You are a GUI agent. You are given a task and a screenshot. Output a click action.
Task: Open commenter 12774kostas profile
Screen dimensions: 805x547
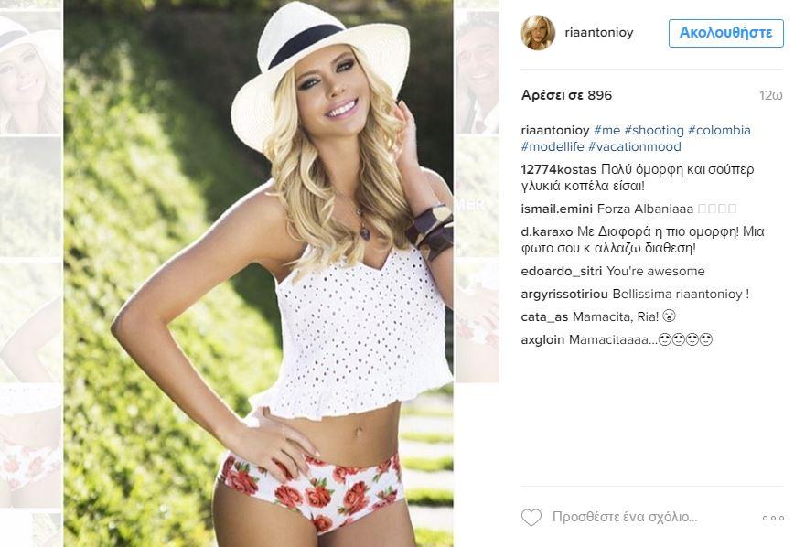tap(559, 169)
